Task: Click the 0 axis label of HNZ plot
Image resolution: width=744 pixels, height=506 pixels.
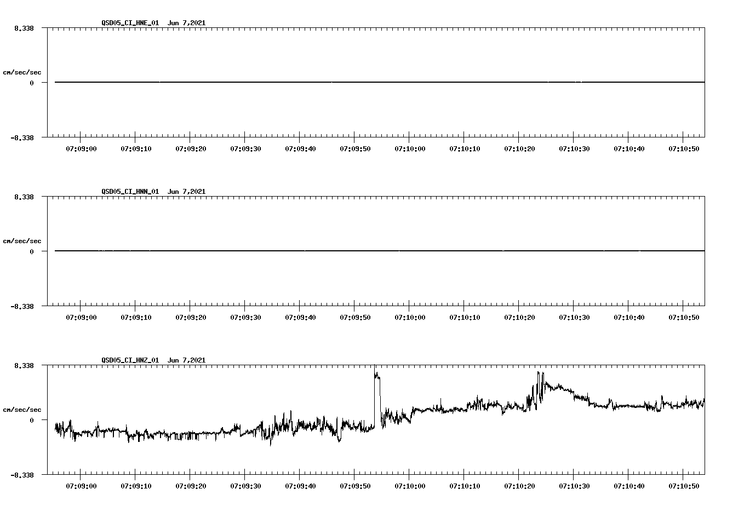Action: click(x=32, y=420)
